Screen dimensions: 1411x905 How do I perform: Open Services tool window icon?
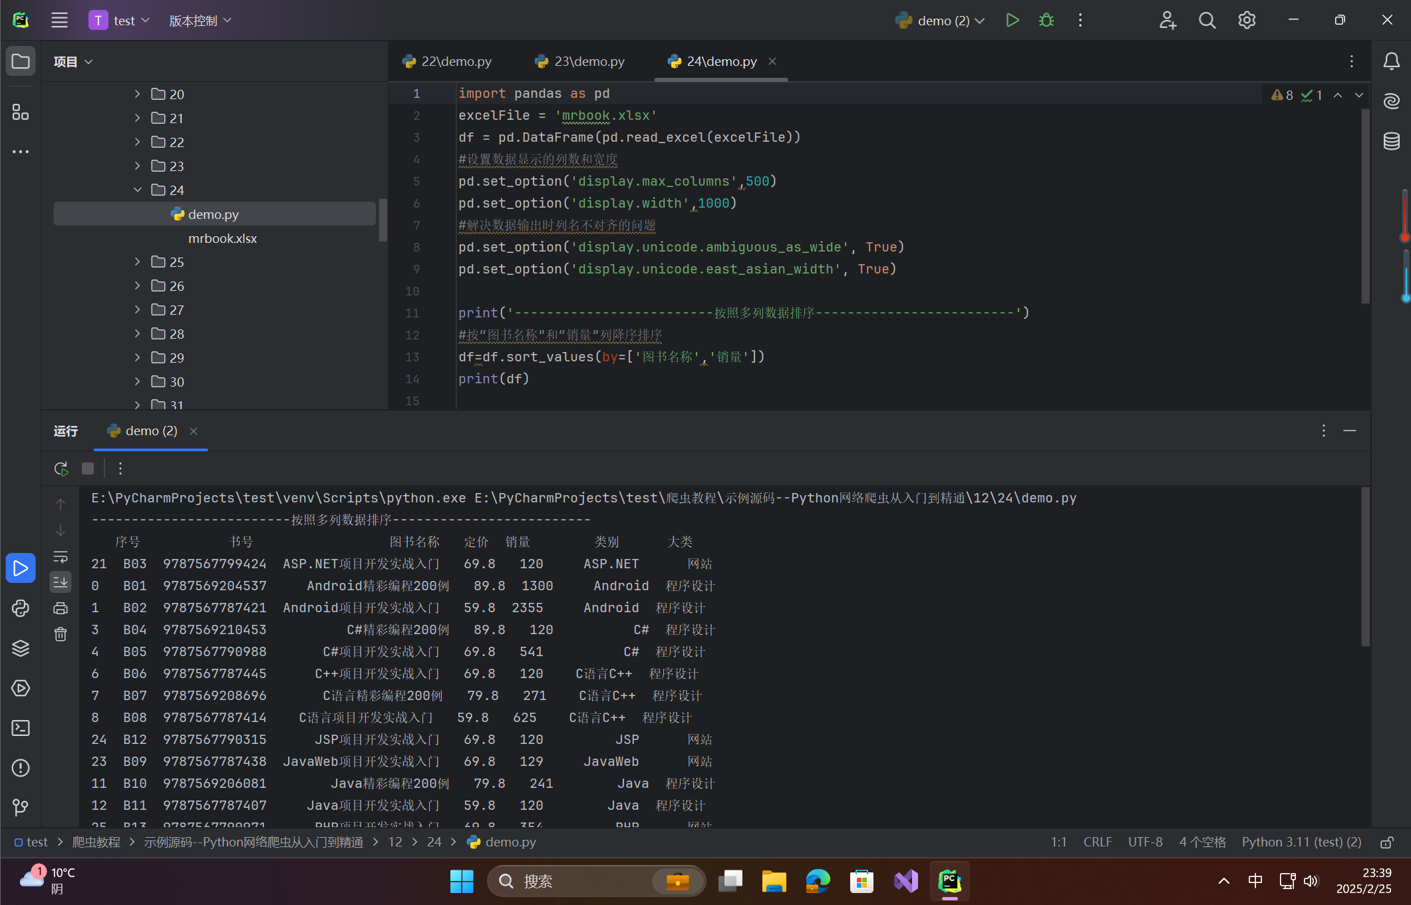(x=21, y=688)
